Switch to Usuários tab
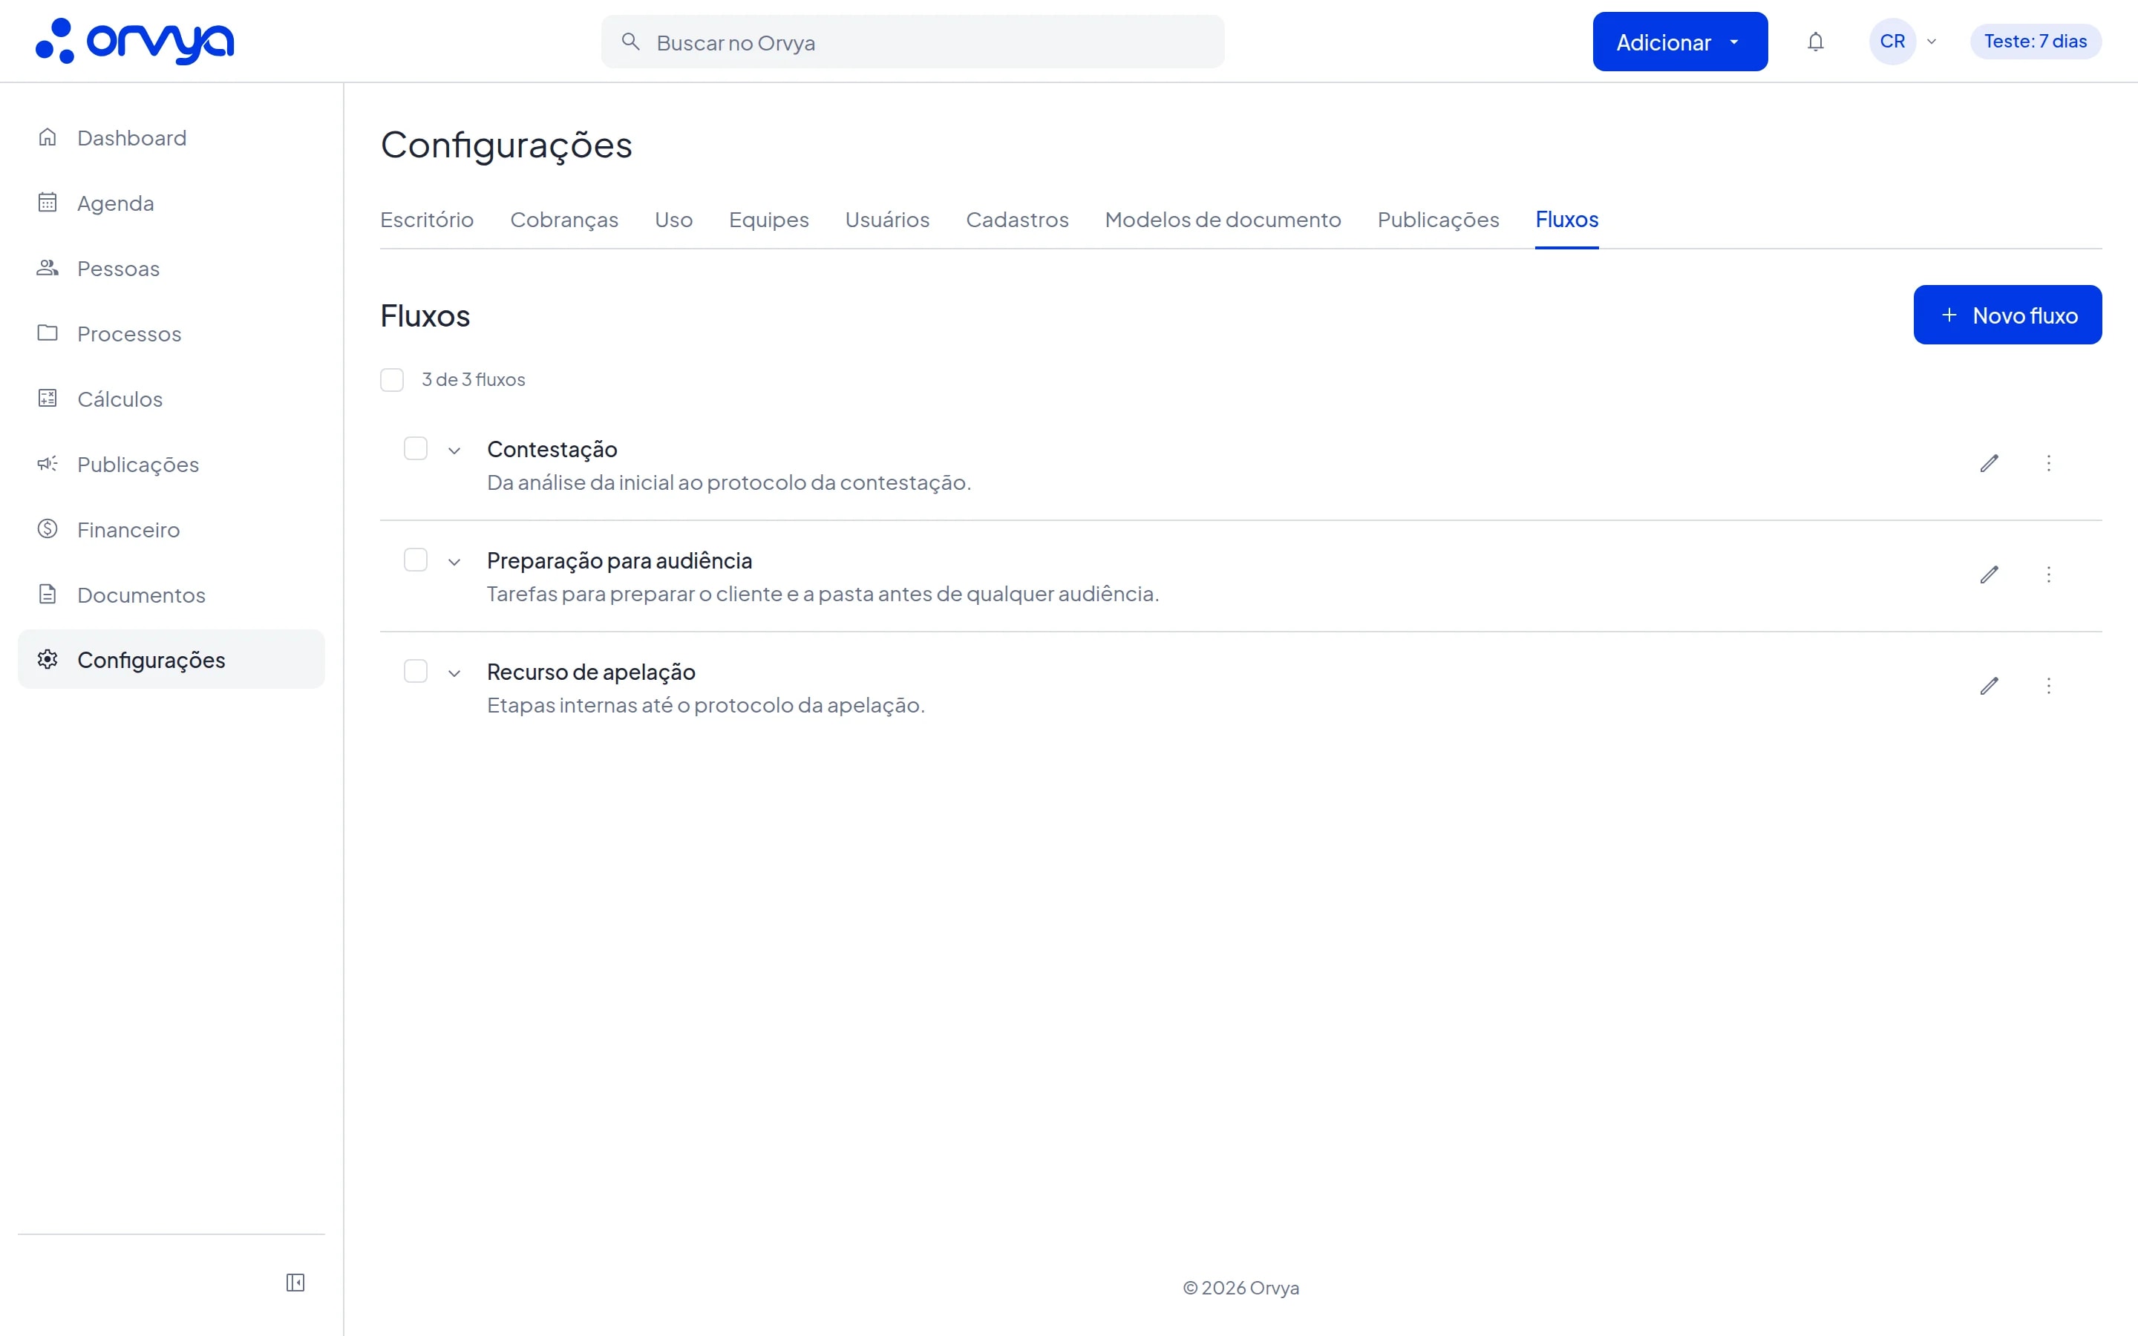This screenshot has width=2138, height=1336. pos(887,219)
